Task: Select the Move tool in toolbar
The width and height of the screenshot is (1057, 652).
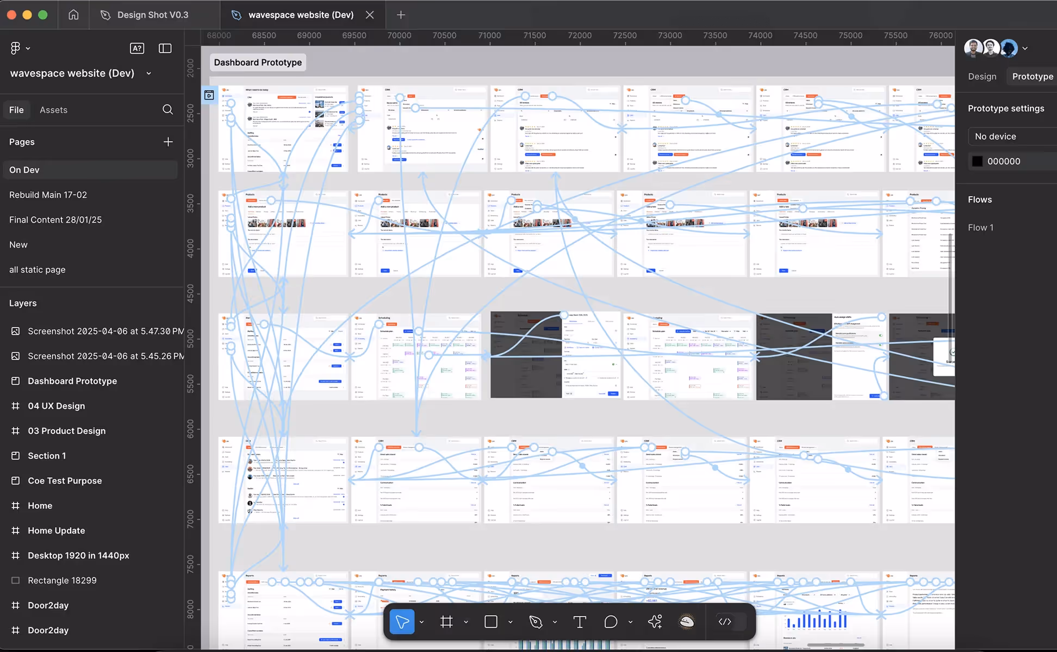Action: click(402, 622)
